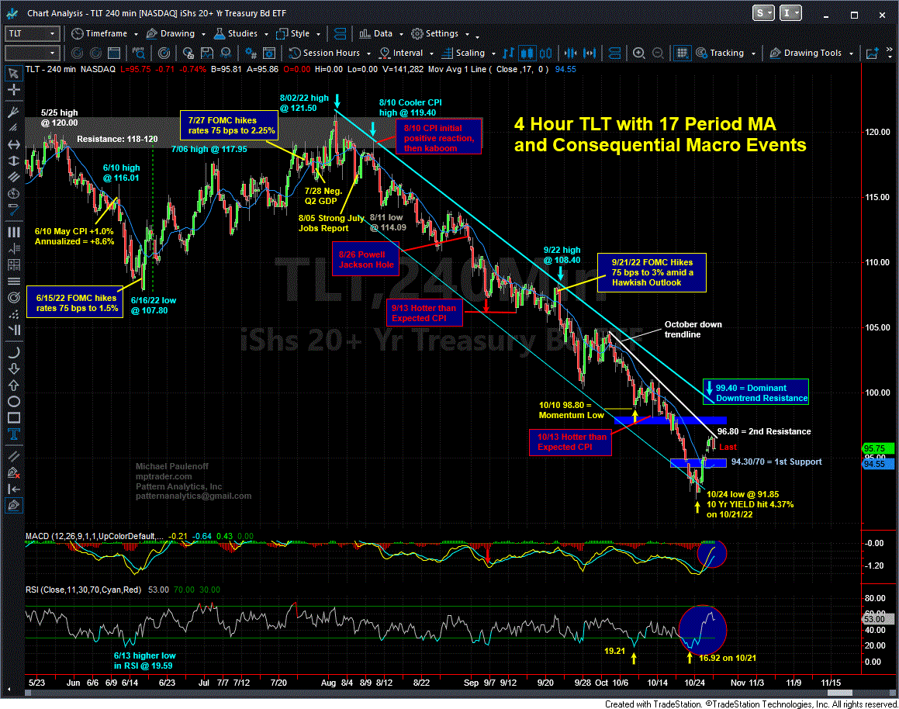Click the Session Hours button
Viewport: 899px width, 709px height.
(324, 54)
